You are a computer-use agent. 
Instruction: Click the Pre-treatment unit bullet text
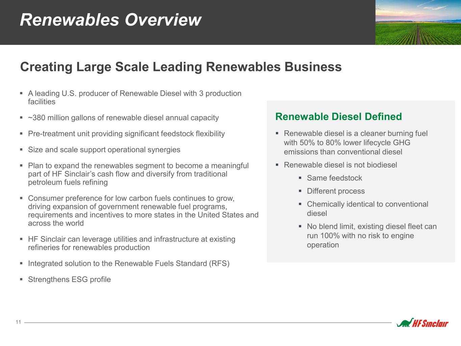[126, 134]
